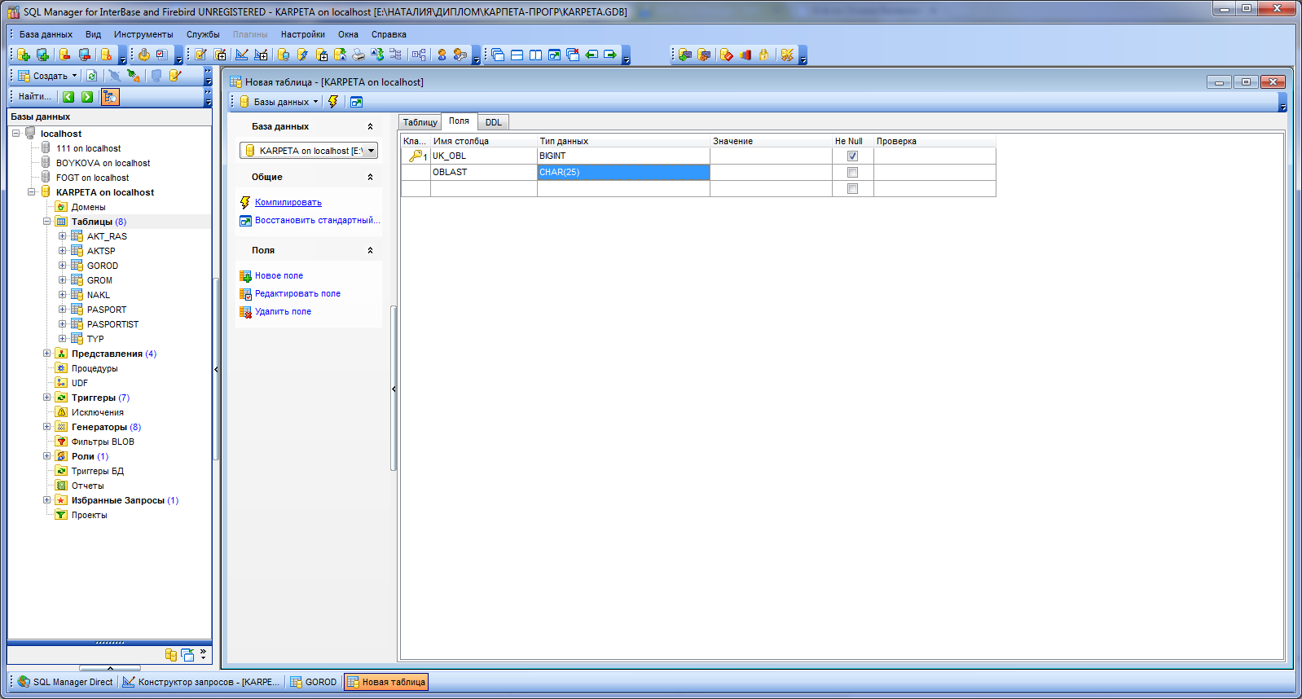Screen dimensions: 1302x699
Task: Click the dependency tree icon in toolbar
Action: 419,55
